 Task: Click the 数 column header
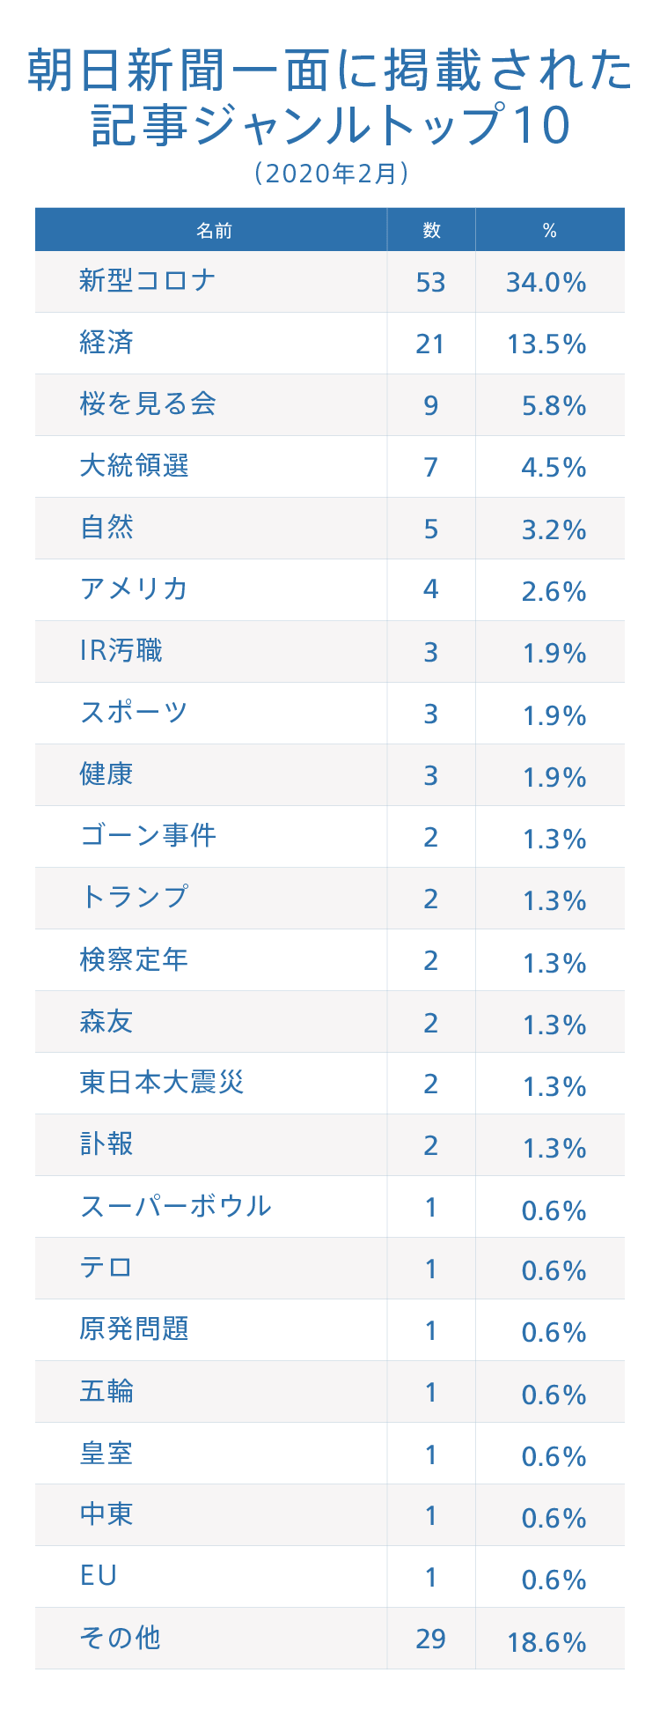(x=431, y=231)
